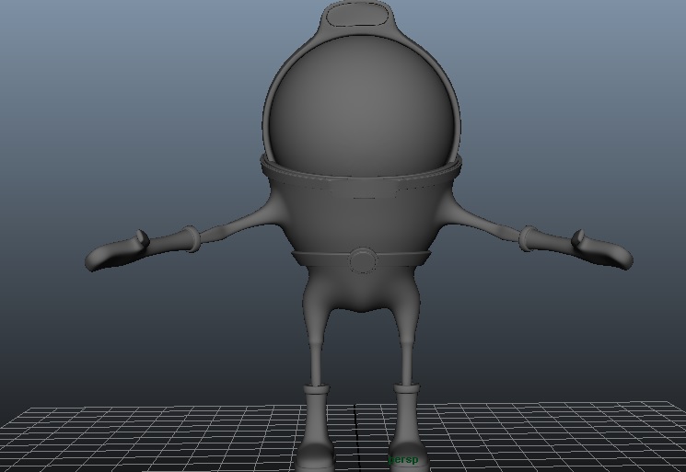
Task: Click the green persp camera label
Action: [x=402, y=459]
